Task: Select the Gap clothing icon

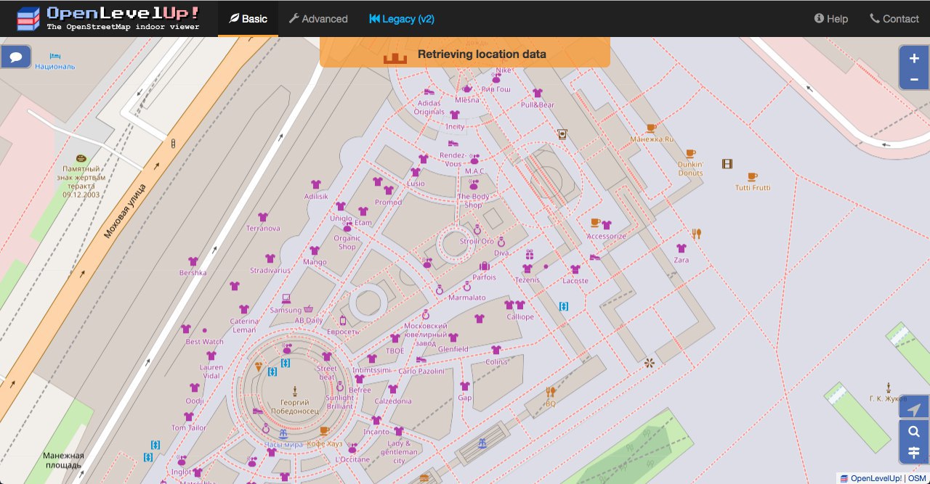Action: [465, 386]
